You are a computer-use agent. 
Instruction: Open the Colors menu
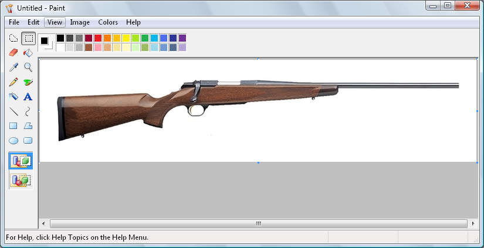[108, 22]
